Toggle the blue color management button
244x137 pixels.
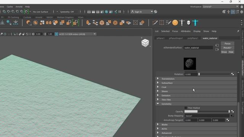56,34
